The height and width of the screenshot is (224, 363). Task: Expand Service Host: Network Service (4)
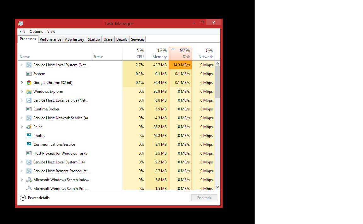coord(22,118)
